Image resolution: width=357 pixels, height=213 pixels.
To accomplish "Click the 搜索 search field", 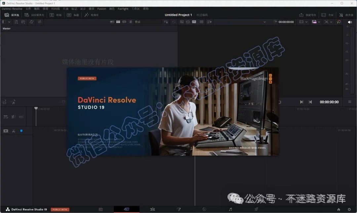I will [147, 22].
